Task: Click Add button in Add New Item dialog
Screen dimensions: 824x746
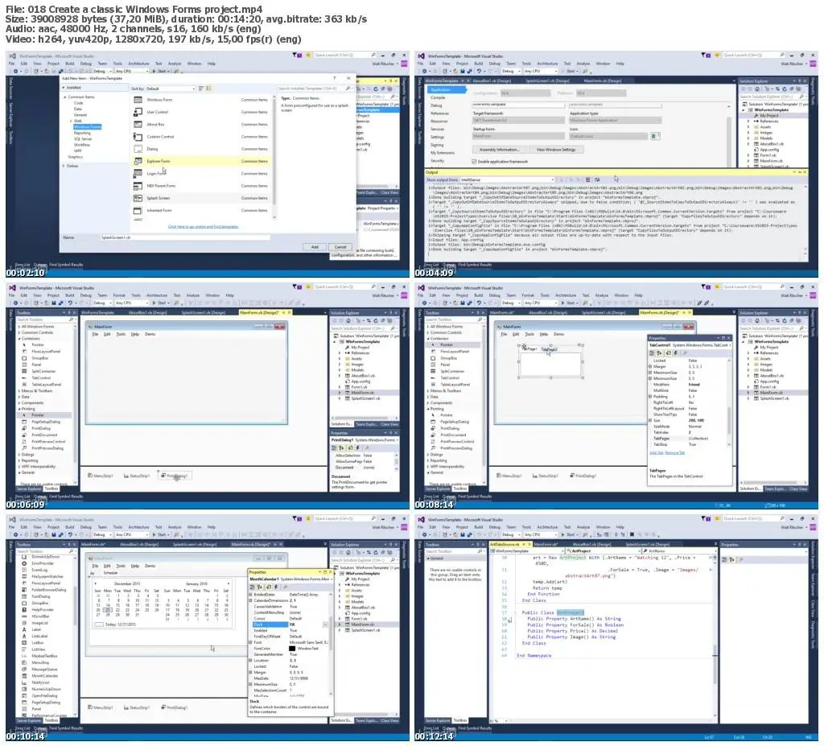Action: coord(315,247)
